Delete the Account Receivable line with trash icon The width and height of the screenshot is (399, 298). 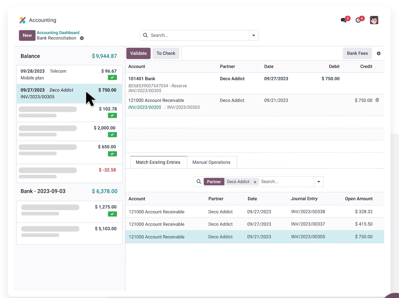tap(377, 100)
